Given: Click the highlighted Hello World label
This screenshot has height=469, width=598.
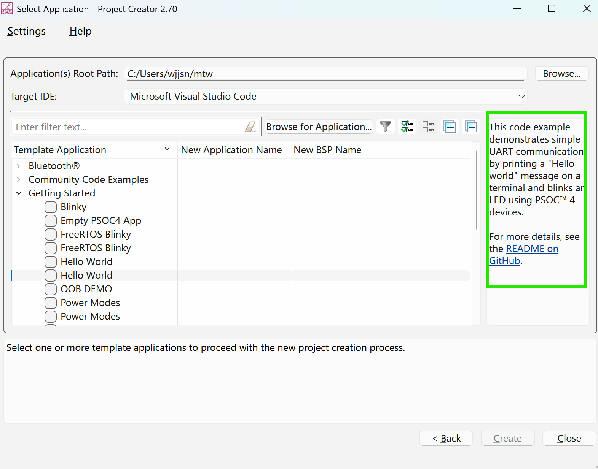Looking at the screenshot, I should [86, 276].
